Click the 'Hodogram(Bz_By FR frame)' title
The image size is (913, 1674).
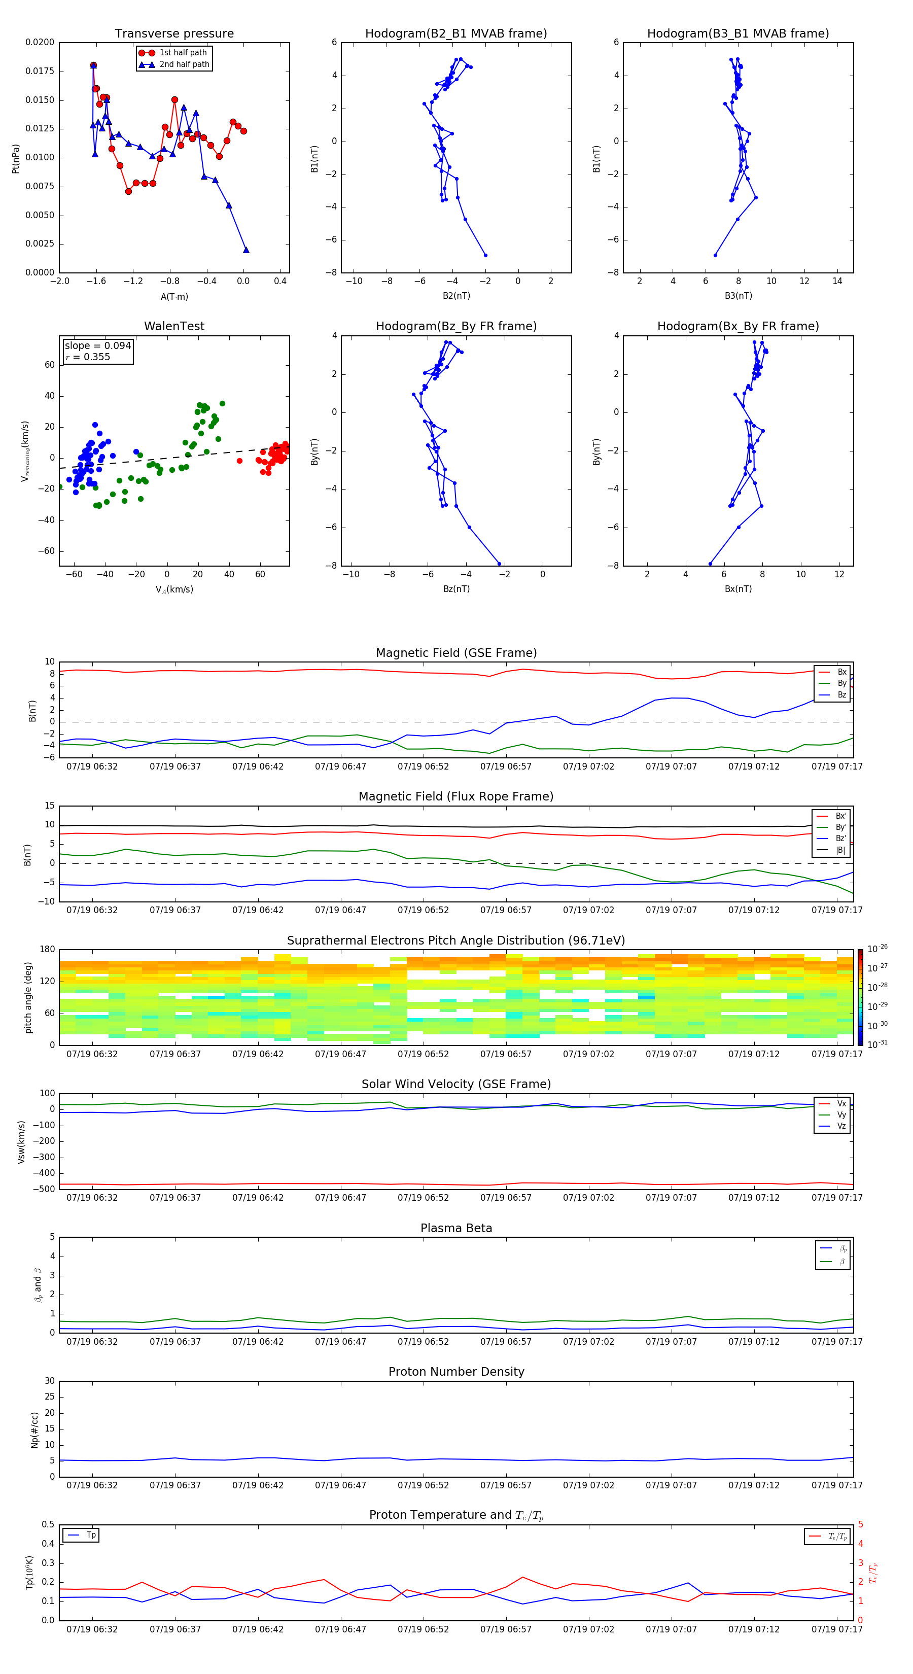pos(456,326)
